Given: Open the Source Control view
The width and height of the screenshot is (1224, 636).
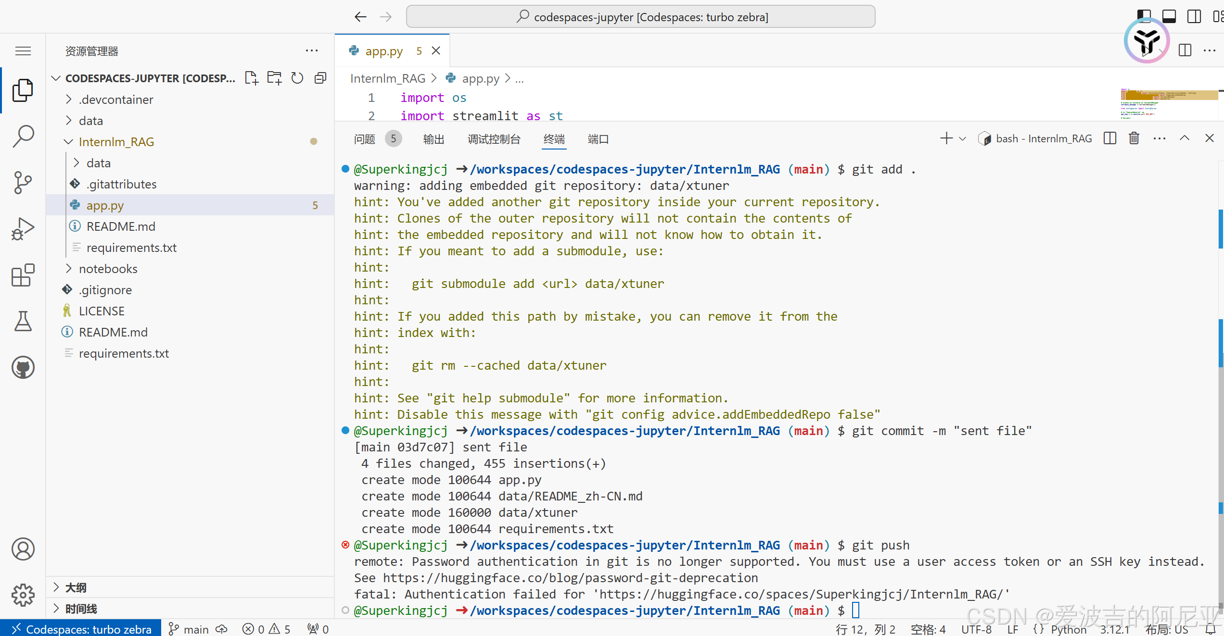Looking at the screenshot, I should coord(23,182).
